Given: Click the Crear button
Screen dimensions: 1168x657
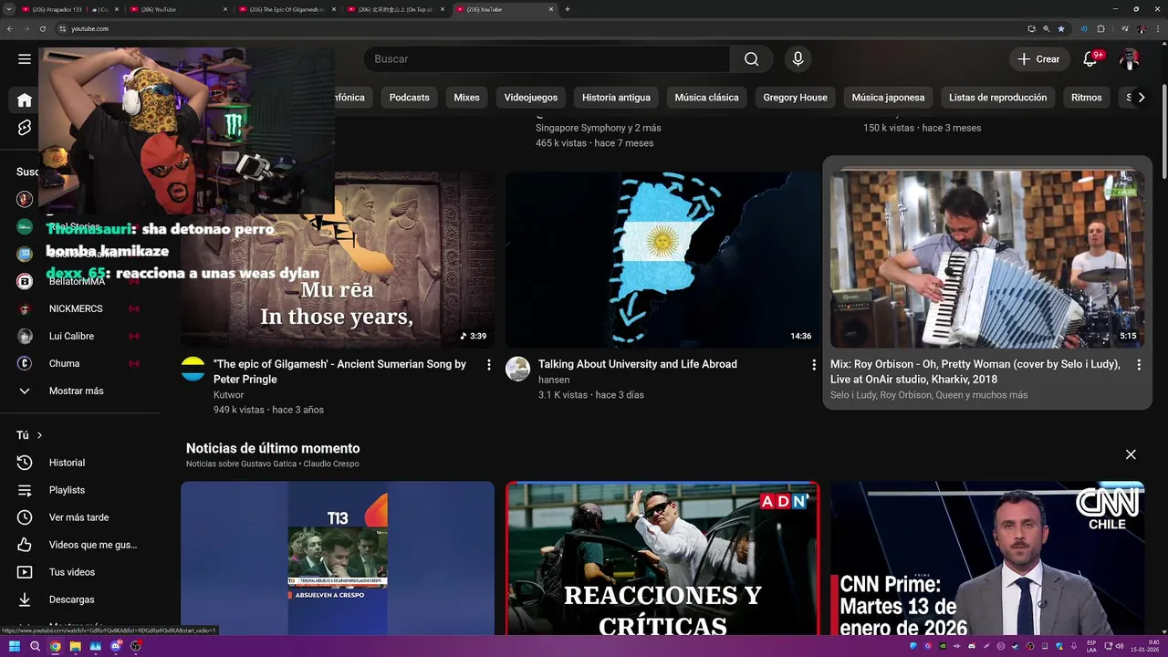Looking at the screenshot, I should [x=1038, y=59].
